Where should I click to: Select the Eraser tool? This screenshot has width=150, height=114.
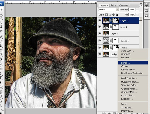click(x=1, y=55)
